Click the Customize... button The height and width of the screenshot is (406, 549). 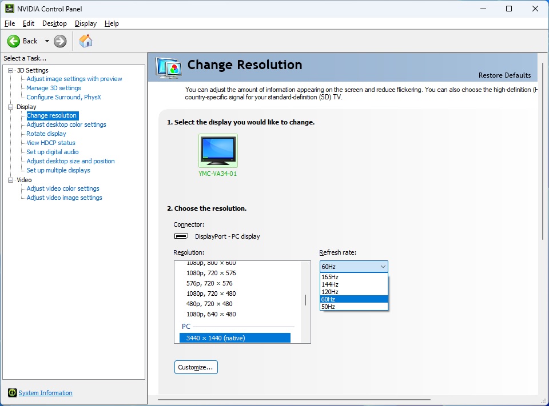point(196,367)
